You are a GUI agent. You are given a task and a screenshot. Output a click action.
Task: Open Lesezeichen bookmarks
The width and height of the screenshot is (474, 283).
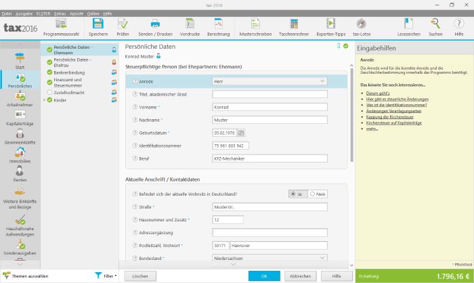409,27
